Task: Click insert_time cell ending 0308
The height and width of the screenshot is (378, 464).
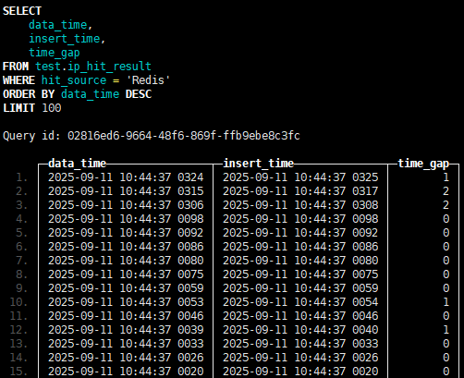Action: [300, 205]
